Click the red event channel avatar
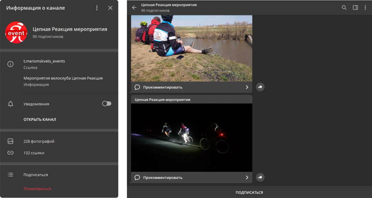 tap(16, 32)
